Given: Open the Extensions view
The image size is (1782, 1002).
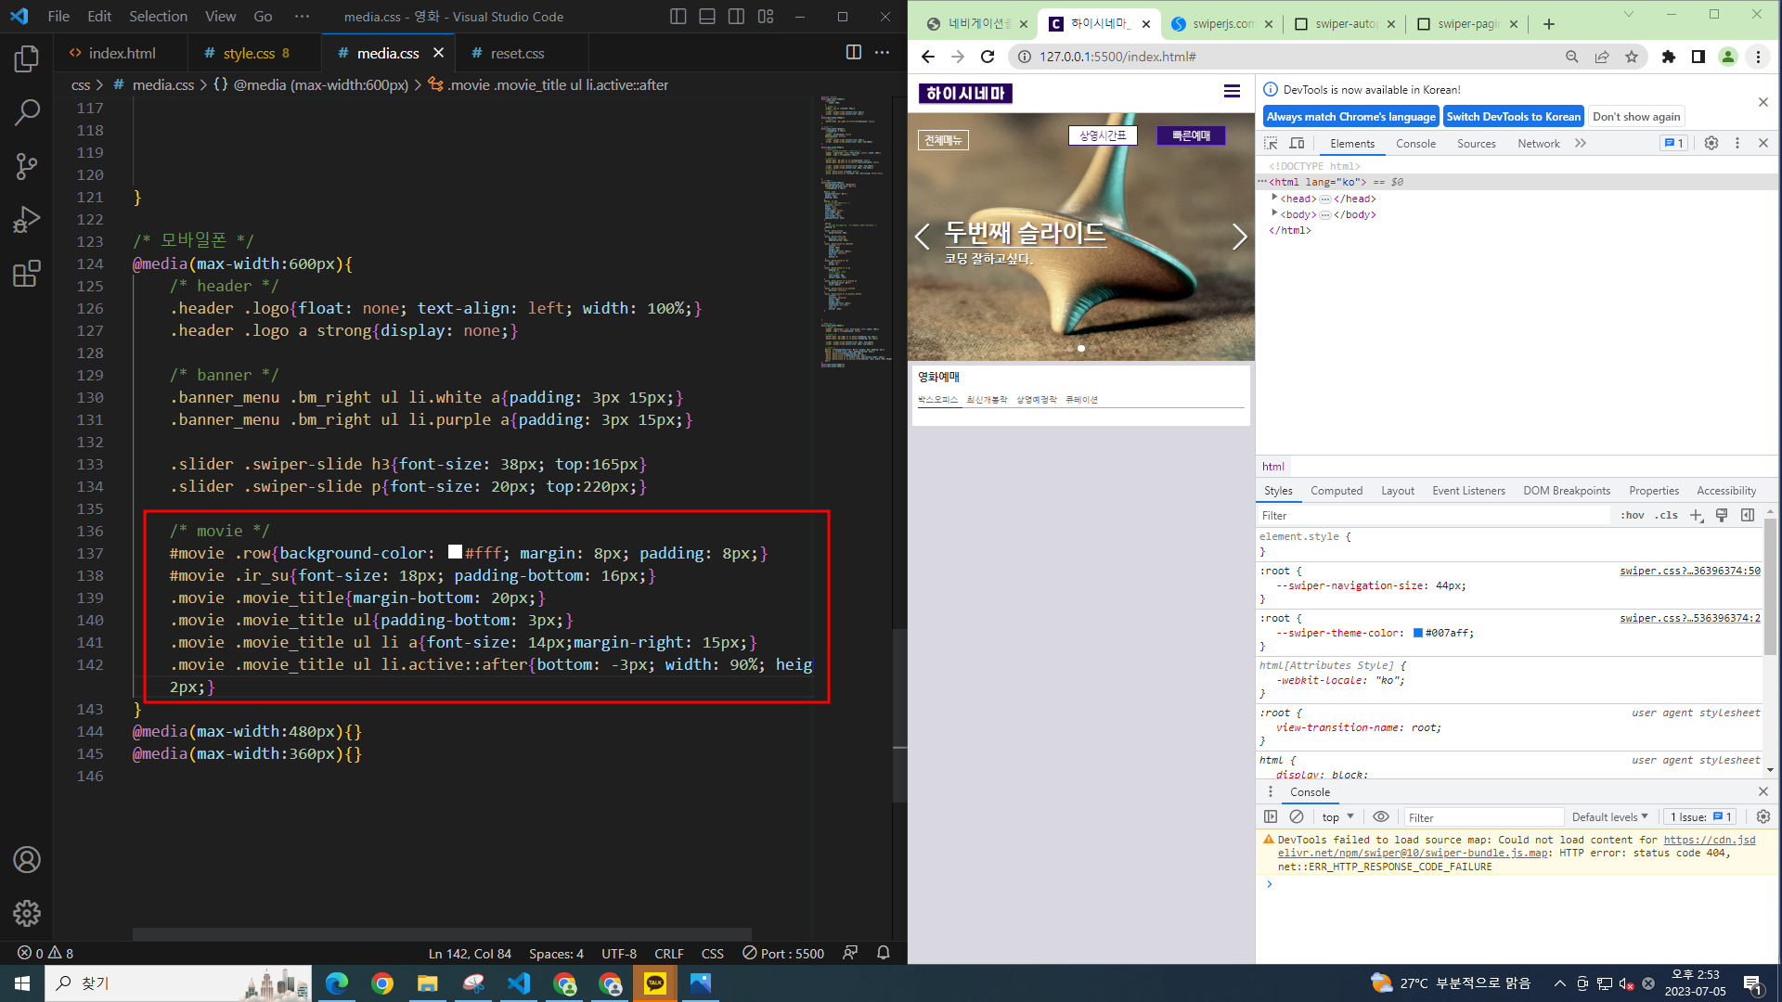Looking at the screenshot, I should (27, 274).
